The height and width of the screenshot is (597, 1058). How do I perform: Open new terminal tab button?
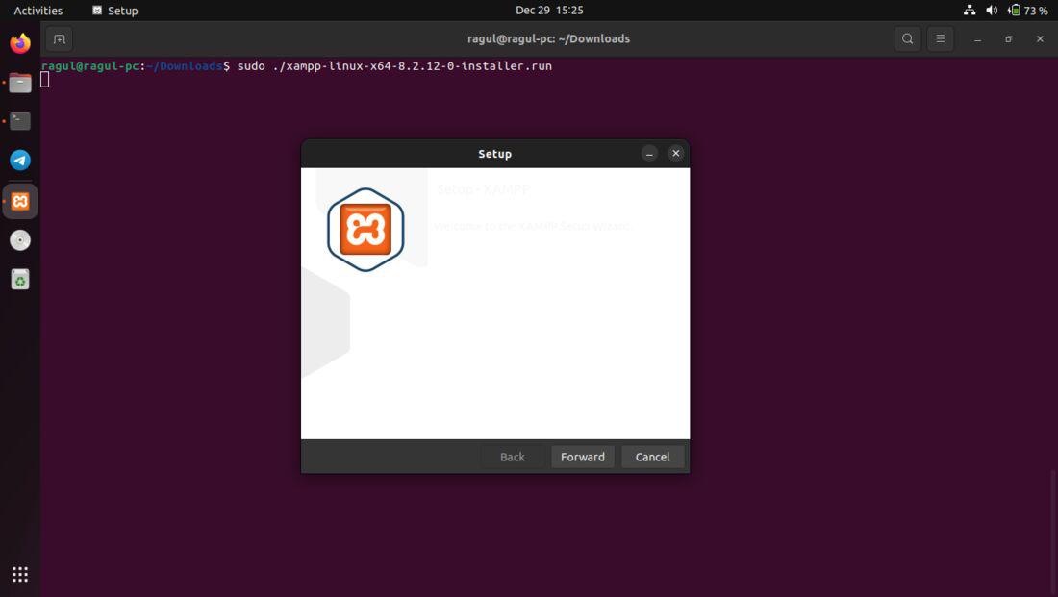tap(60, 39)
